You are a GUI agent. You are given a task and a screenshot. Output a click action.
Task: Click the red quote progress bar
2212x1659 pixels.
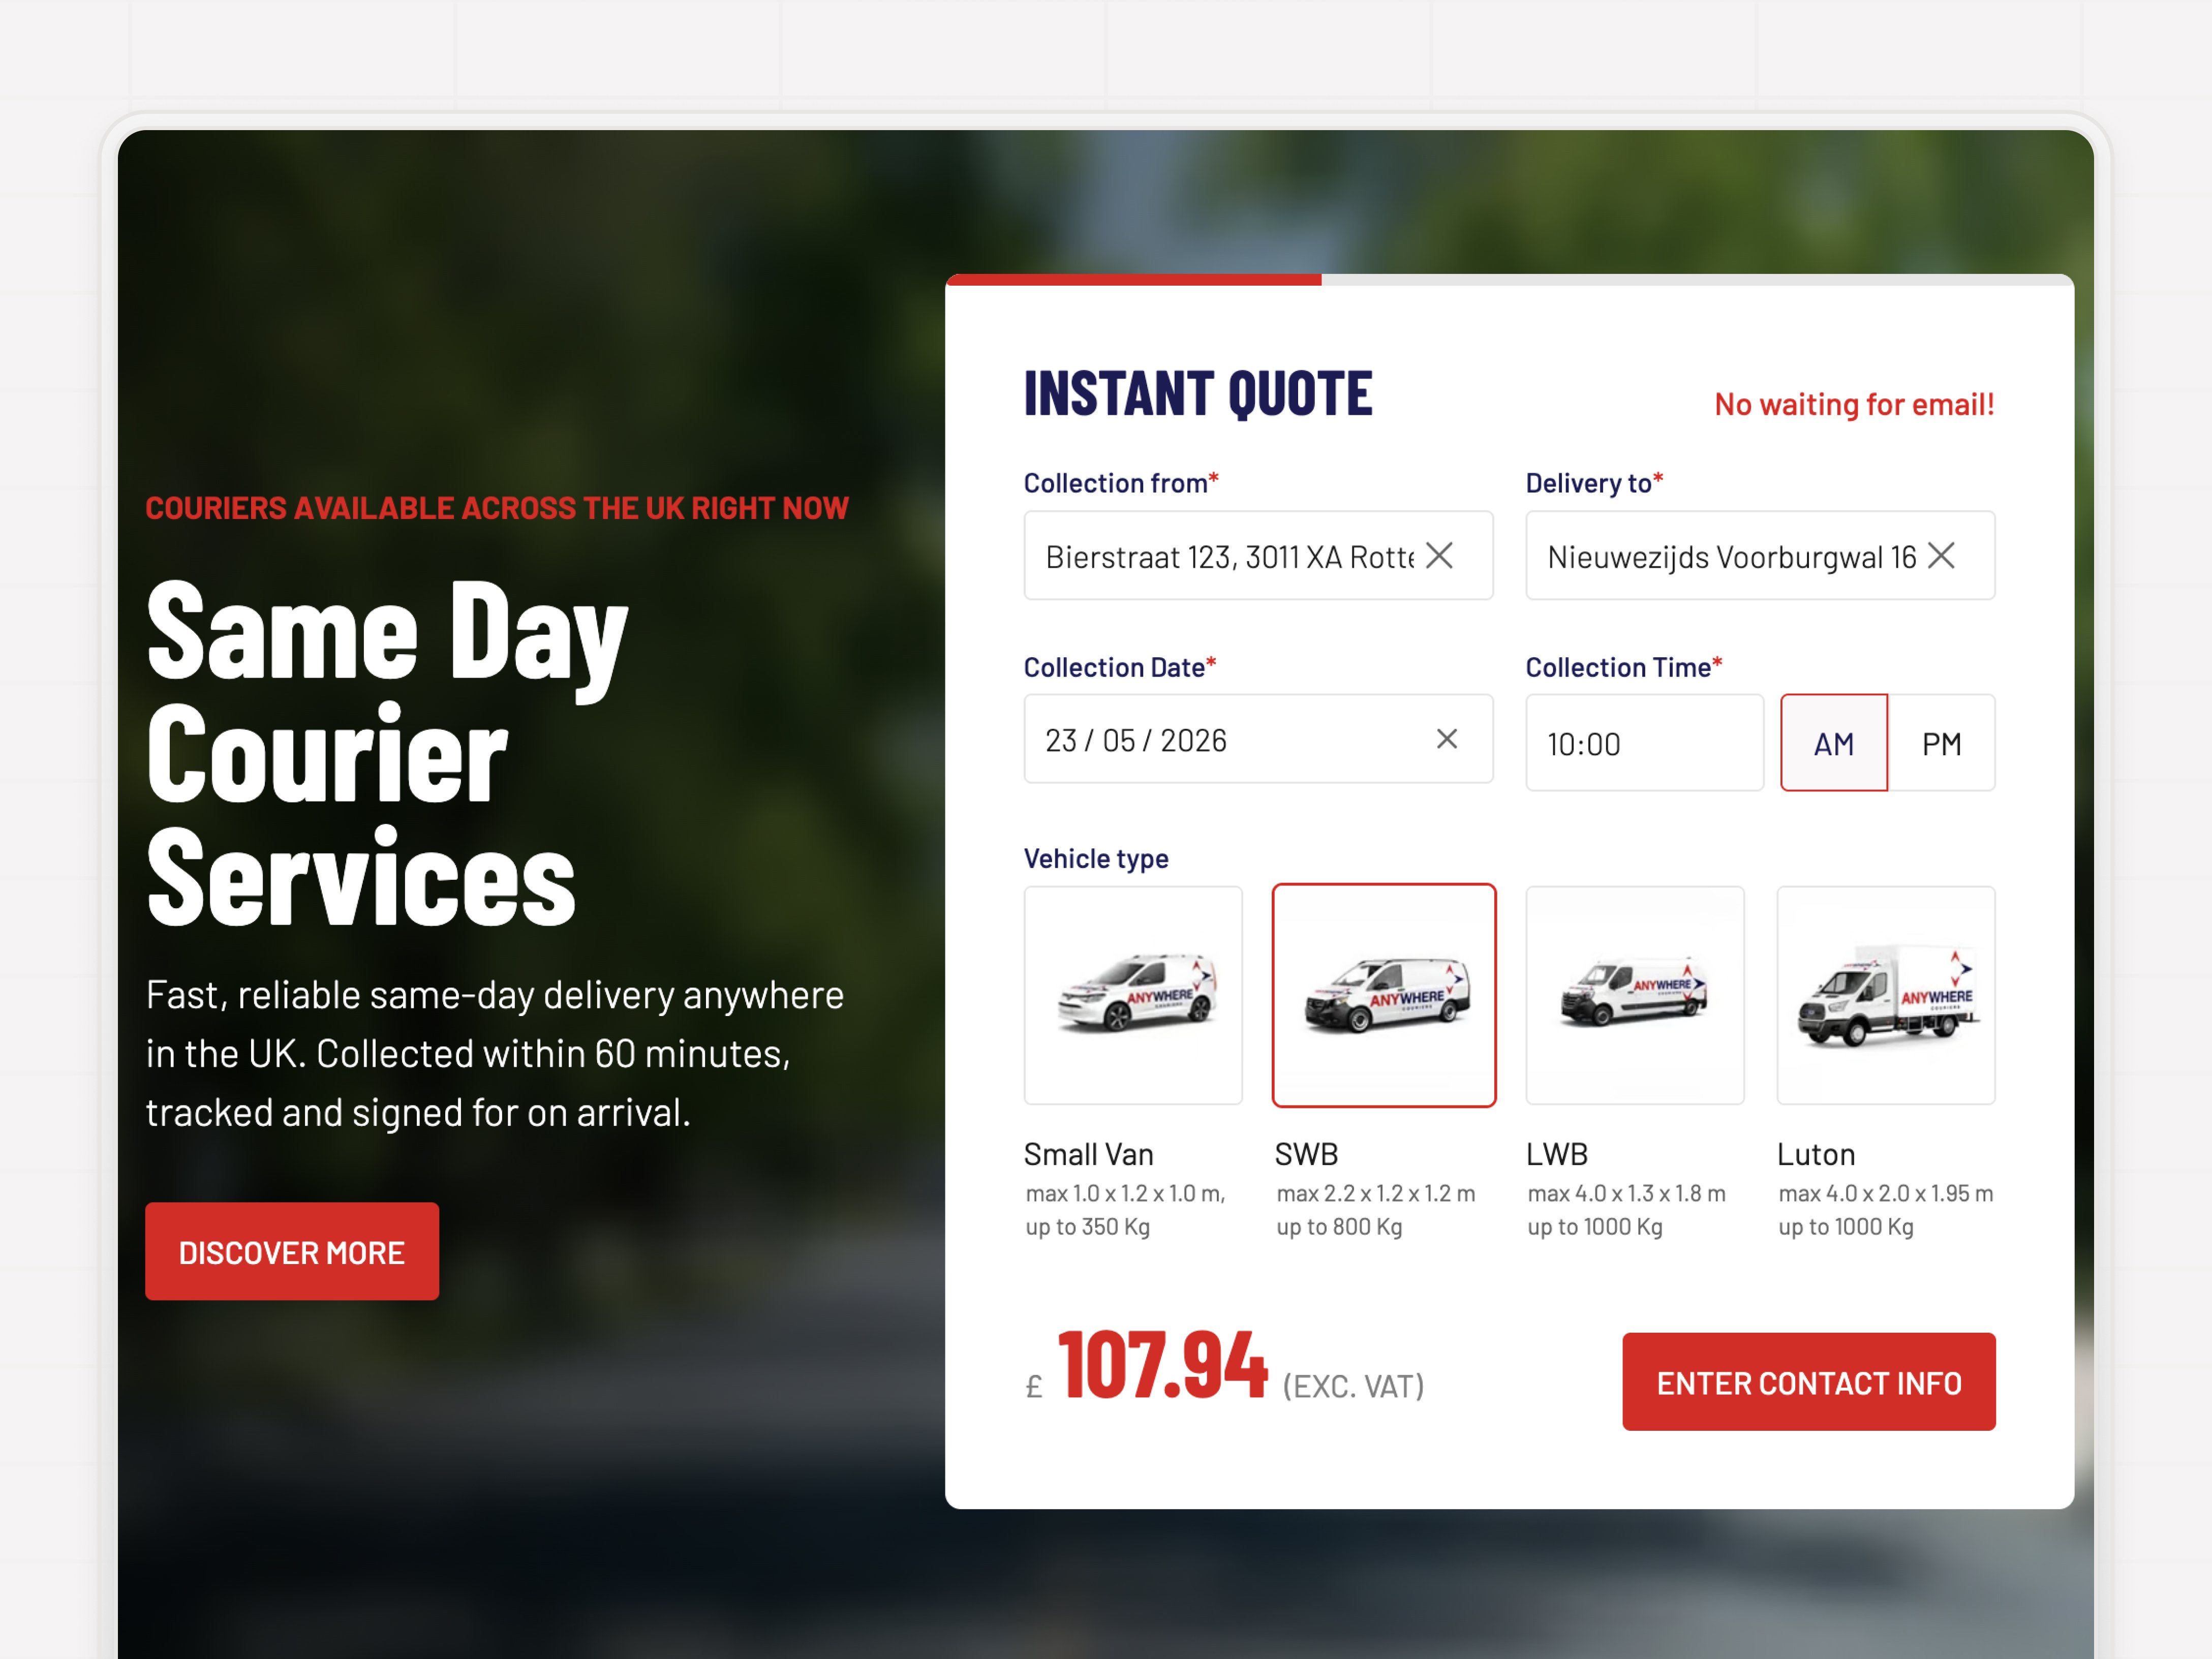tap(1133, 280)
